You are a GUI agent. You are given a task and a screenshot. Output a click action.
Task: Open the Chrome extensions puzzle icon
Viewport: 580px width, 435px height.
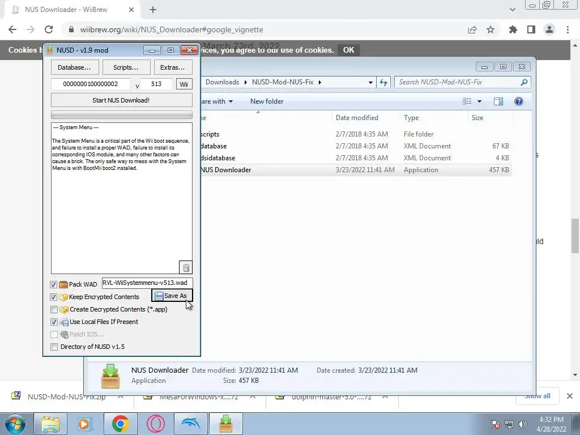coord(513,29)
